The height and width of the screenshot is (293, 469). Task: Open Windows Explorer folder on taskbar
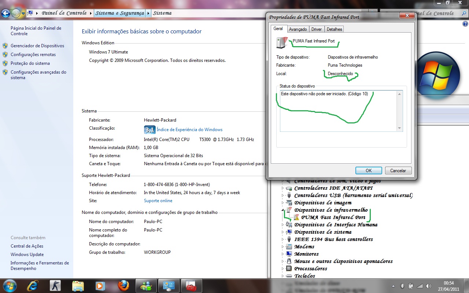click(x=78, y=285)
